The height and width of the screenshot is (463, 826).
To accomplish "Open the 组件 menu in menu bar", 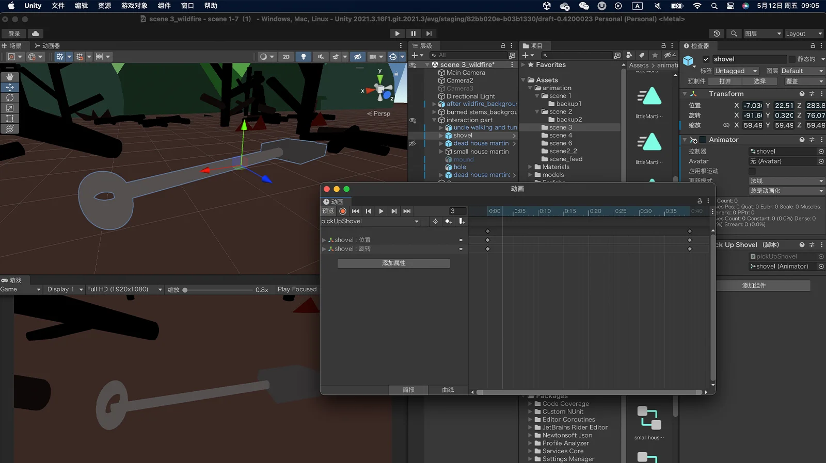I will click(164, 6).
